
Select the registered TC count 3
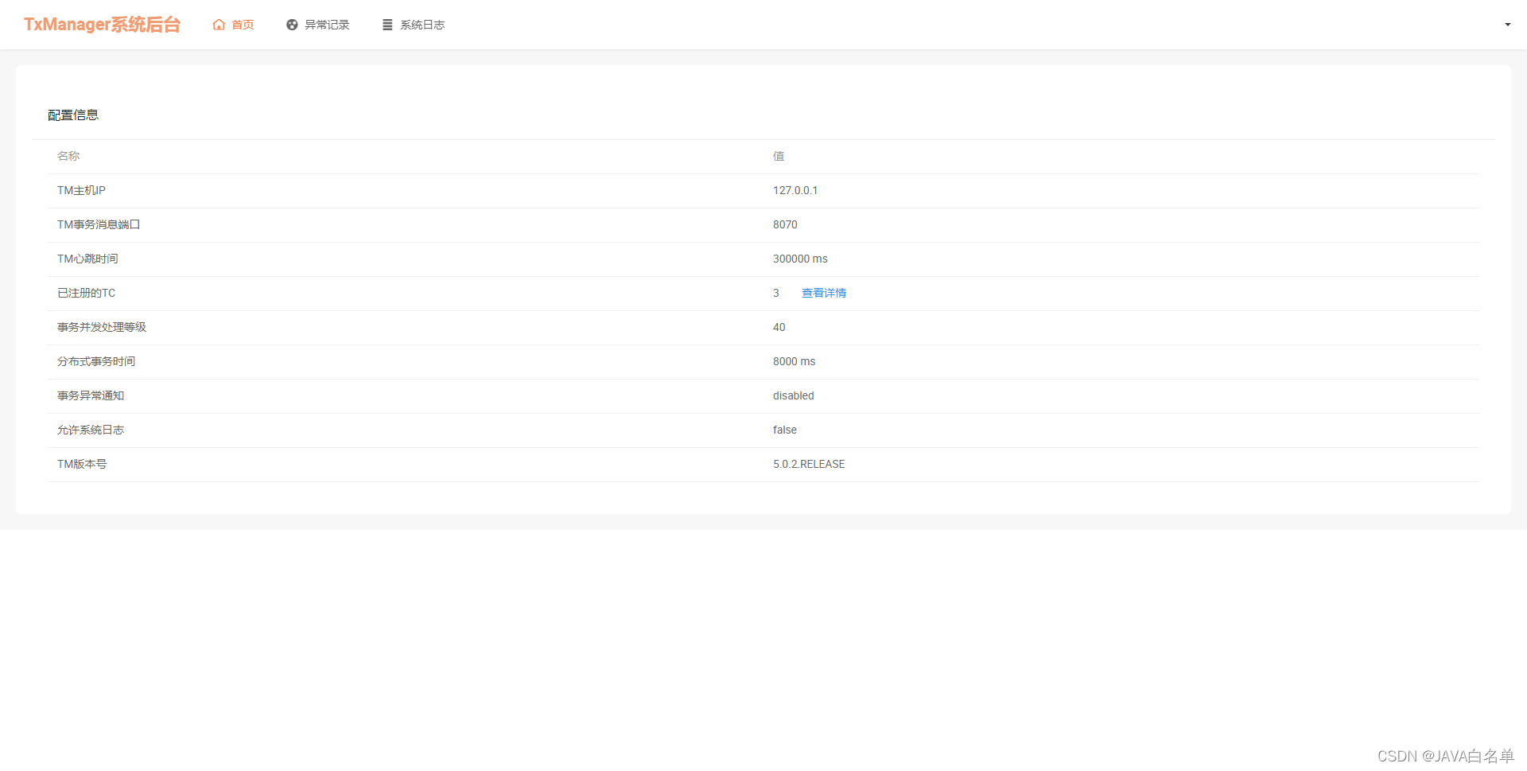pyautogui.click(x=776, y=293)
